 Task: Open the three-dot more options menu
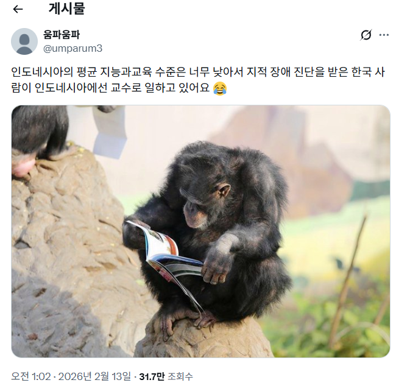[384, 35]
